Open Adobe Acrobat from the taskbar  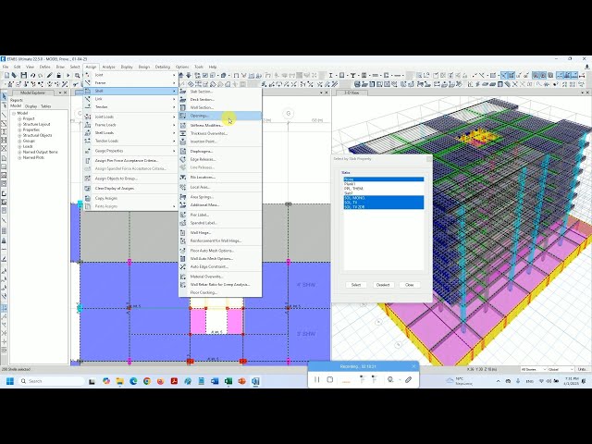click(174, 381)
